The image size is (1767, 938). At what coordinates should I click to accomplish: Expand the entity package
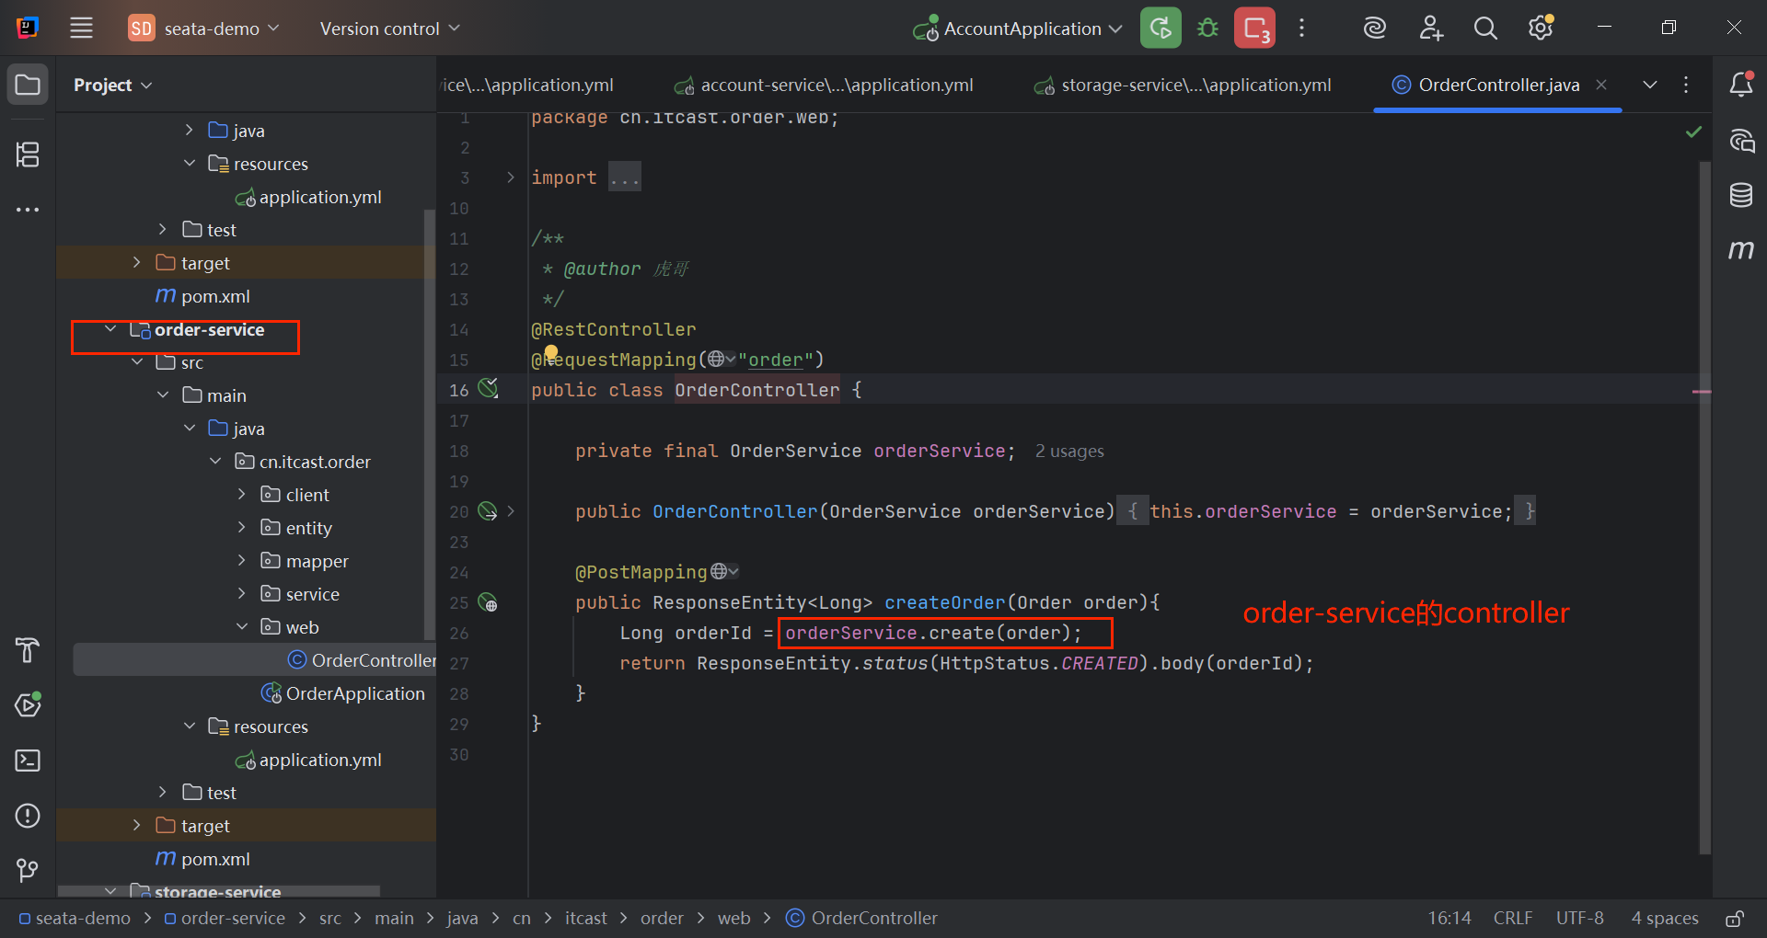pos(242,528)
